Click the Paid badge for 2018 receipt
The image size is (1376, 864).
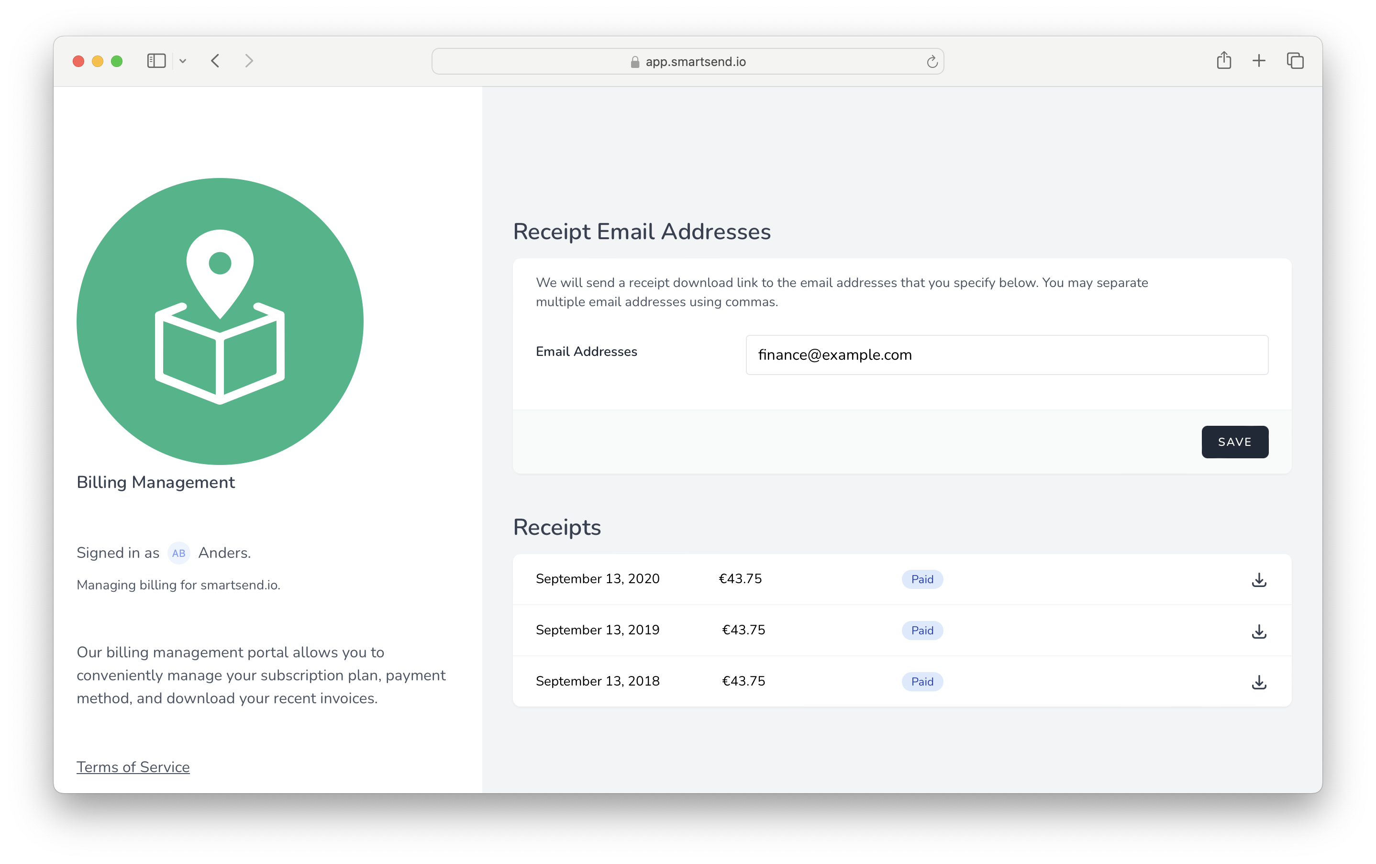(x=921, y=682)
